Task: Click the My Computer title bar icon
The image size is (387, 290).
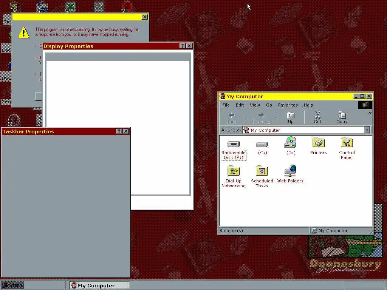Action: (x=222, y=96)
